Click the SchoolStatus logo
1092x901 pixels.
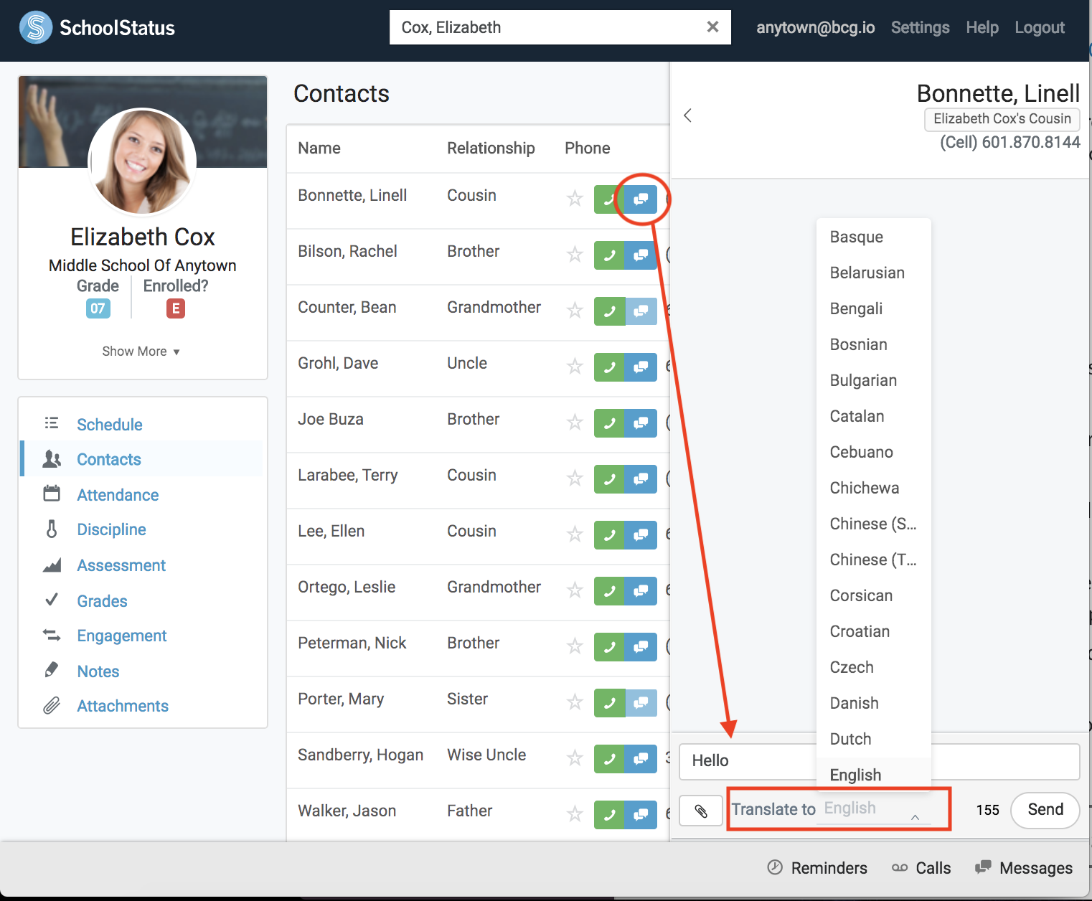click(x=98, y=28)
